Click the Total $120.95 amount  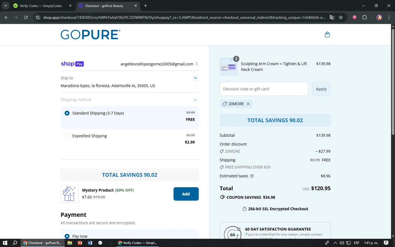(x=321, y=188)
